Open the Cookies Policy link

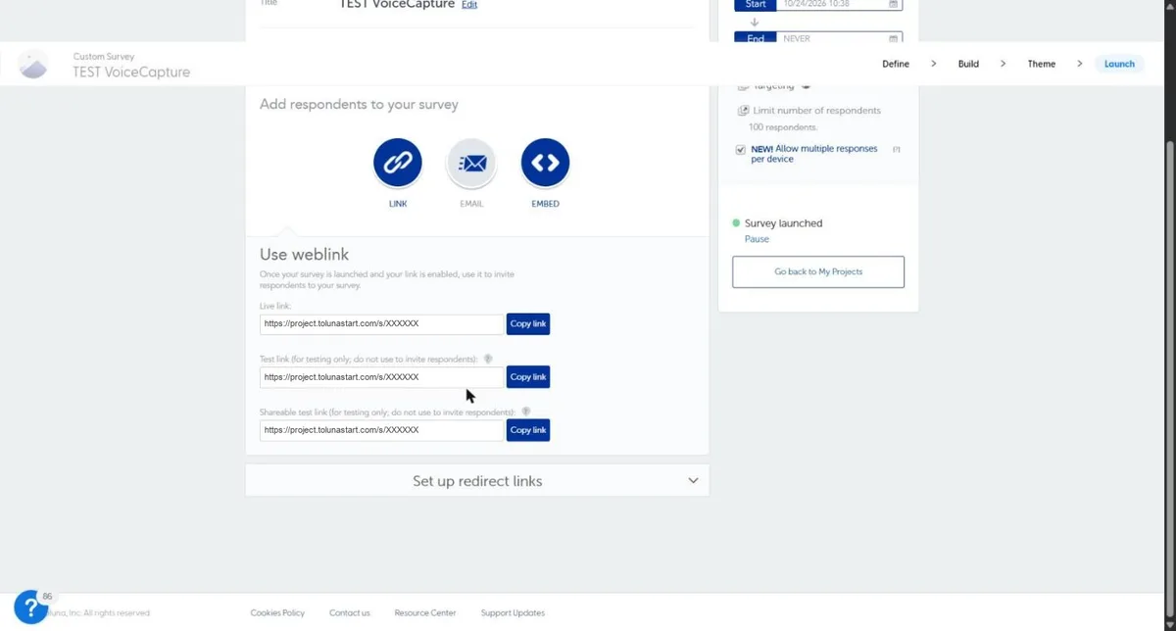[277, 613]
